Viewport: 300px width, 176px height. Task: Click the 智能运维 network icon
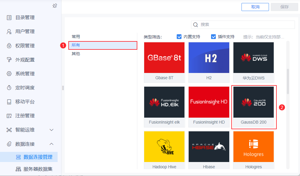coord(9,130)
